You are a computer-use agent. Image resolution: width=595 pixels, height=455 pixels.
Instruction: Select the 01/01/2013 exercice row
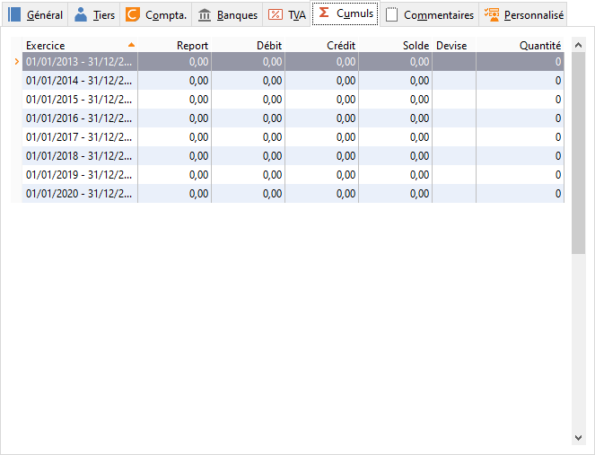pyautogui.click(x=293, y=62)
